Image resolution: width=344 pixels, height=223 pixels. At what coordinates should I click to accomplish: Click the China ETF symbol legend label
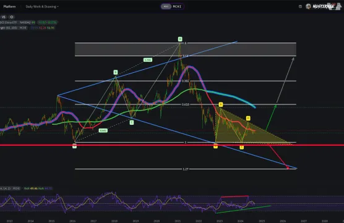pos(9,22)
